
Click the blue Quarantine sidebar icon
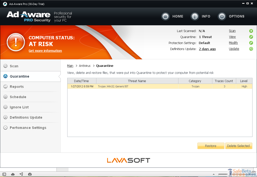[6, 76]
